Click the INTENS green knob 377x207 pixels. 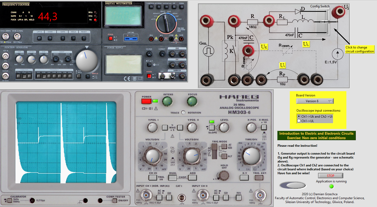click(x=168, y=101)
